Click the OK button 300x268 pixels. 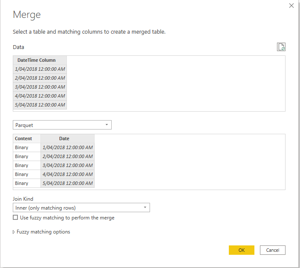coord(241,250)
